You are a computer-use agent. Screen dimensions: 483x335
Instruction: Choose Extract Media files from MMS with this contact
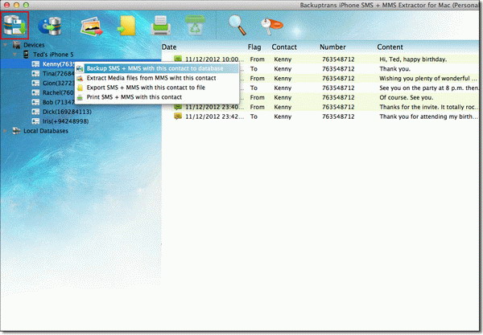tap(157, 78)
